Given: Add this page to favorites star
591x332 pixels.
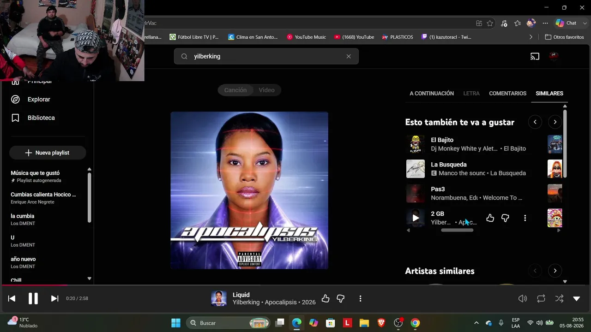Looking at the screenshot, I should pos(490,23).
